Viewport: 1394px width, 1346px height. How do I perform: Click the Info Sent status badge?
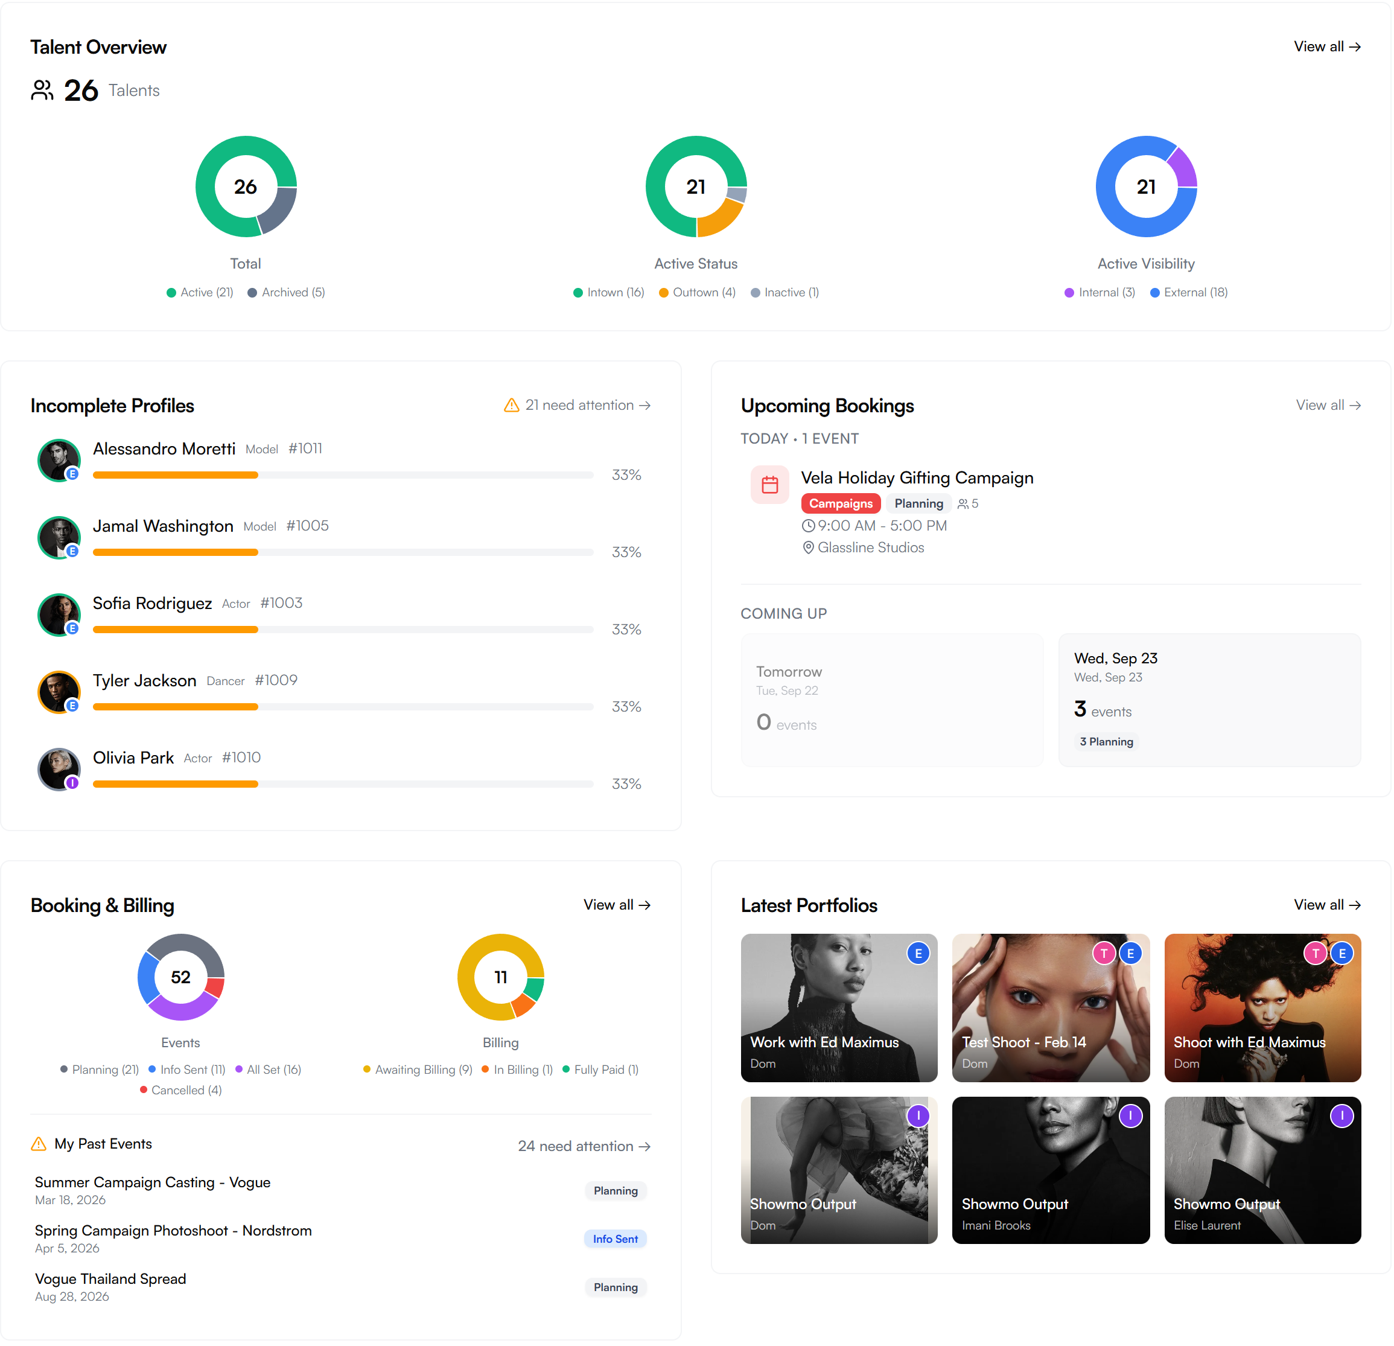coord(615,1239)
